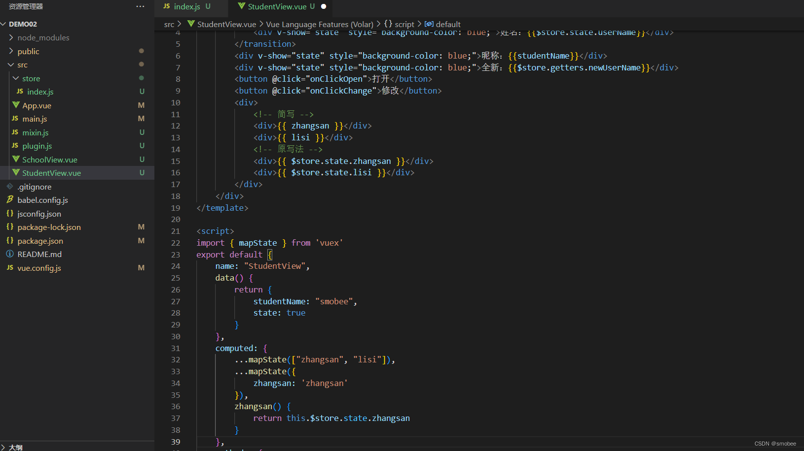The image size is (804, 451).
Task: Click the braces icon beside package-lock.json
Action: click(x=10, y=226)
